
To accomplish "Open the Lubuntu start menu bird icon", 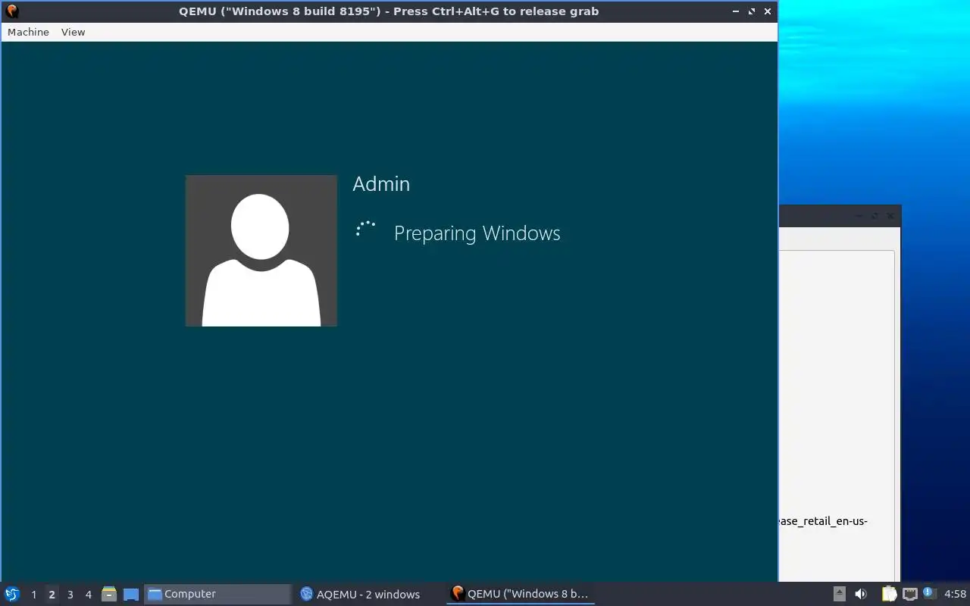I will [x=12, y=594].
